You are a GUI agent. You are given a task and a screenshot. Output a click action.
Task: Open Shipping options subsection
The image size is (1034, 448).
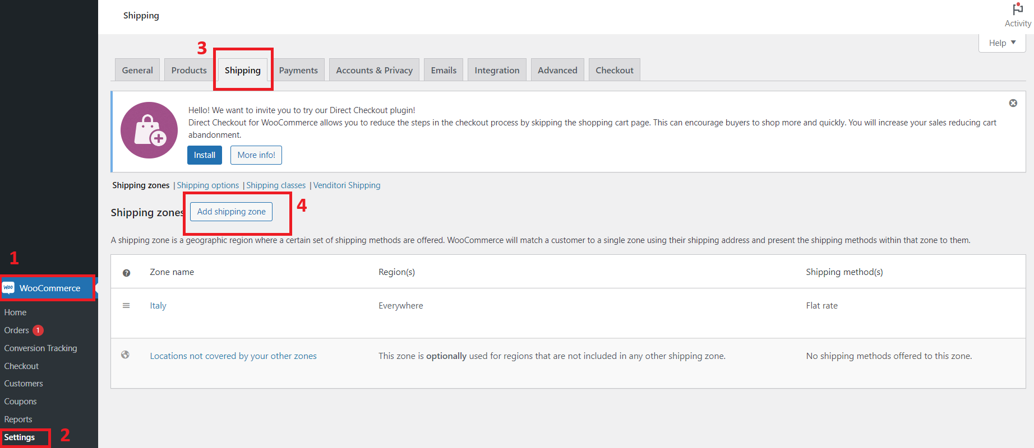tap(208, 185)
